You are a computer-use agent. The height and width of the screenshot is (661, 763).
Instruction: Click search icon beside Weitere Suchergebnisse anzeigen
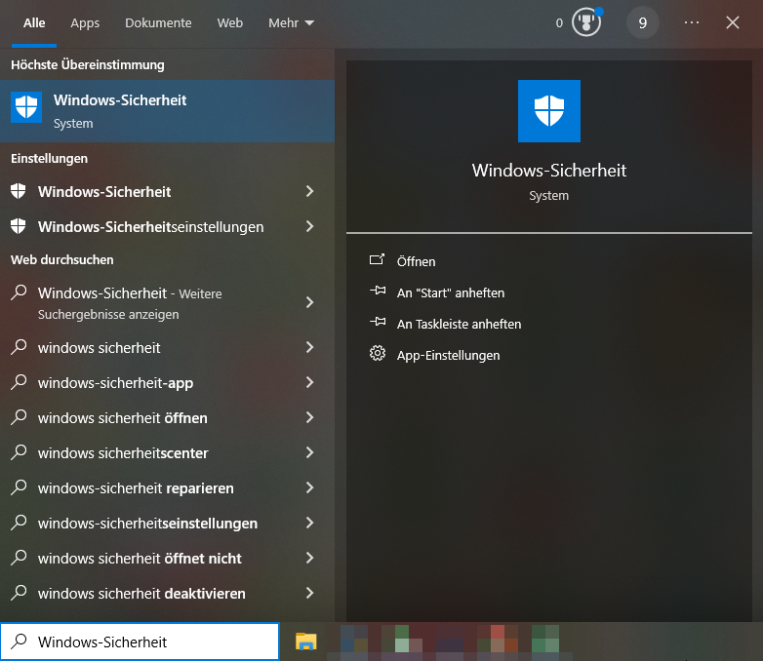[x=19, y=292]
